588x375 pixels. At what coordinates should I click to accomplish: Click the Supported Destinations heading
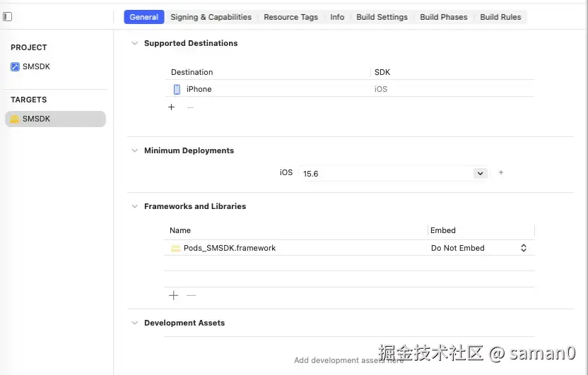pos(191,43)
